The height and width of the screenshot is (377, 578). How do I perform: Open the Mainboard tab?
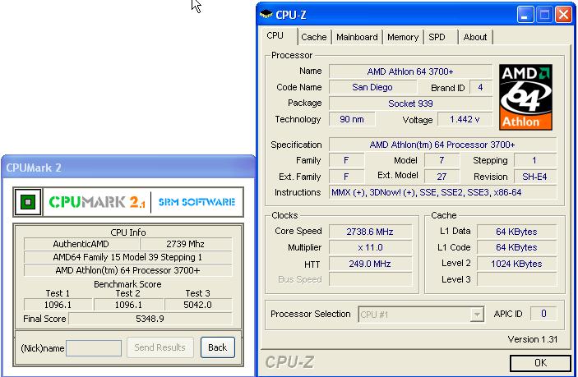[357, 37]
